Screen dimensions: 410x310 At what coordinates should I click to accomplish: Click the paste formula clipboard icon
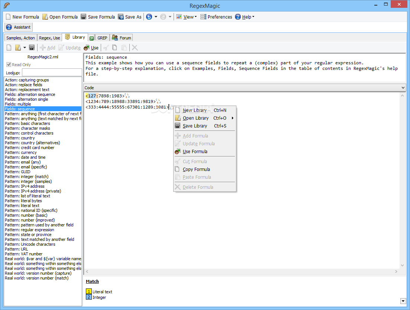[124, 48]
